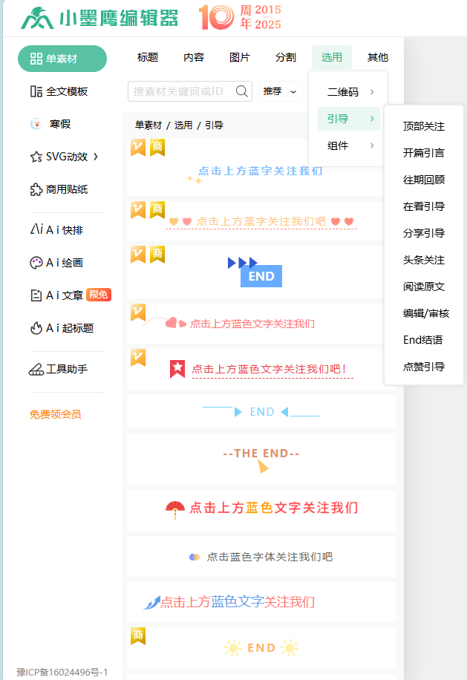Click the 豫ICP备16024496号-1 link

[62, 672]
